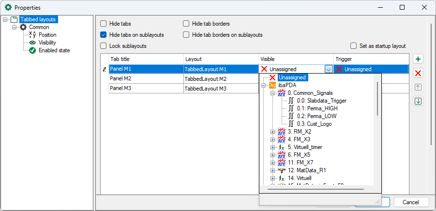
Task: Collapse the 0. Common_Signals node
Action: pyautogui.click(x=273, y=93)
